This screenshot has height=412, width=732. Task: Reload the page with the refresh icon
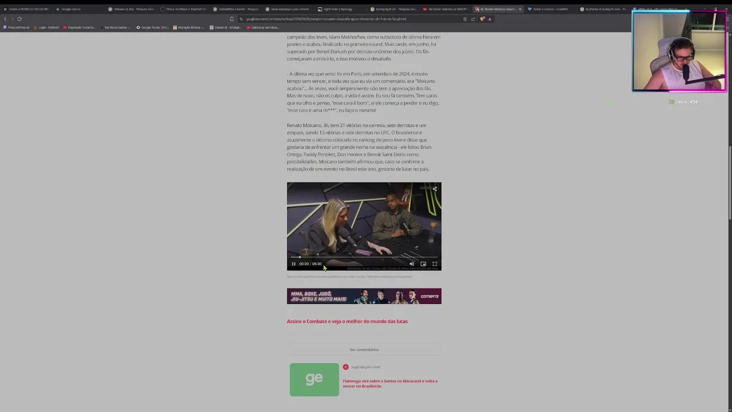click(x=19, y=19)
